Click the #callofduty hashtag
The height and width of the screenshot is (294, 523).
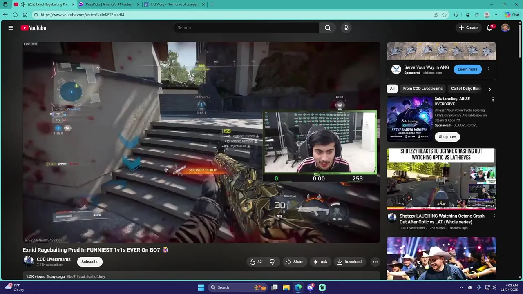(96, 276)
